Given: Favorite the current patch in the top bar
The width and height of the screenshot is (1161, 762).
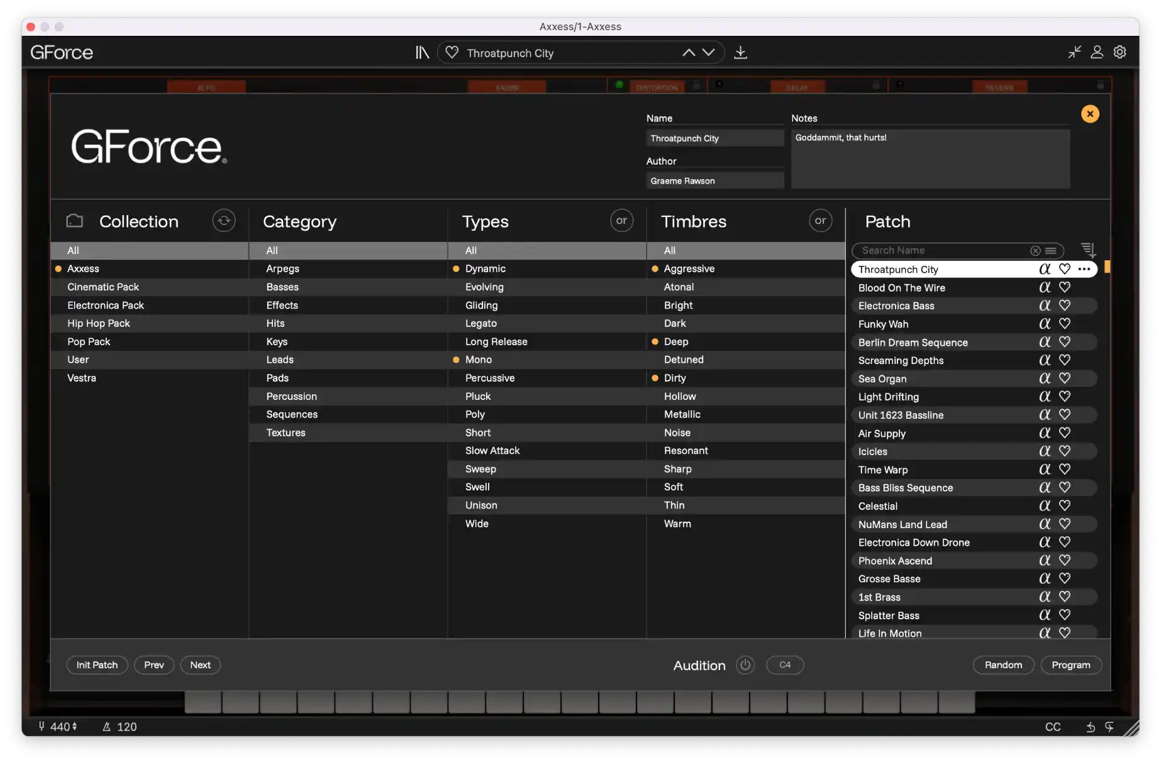Looking at the screenshot, I should (x=452, y=53).
